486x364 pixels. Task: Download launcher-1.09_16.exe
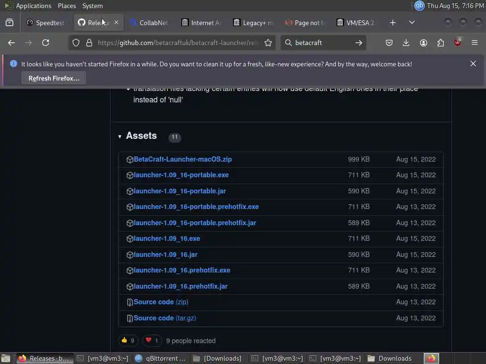[167, 239]
